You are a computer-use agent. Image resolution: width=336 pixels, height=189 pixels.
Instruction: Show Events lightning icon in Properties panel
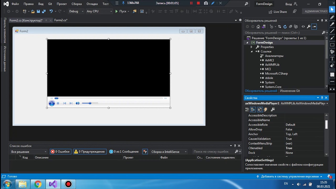[x=266, y=109]
